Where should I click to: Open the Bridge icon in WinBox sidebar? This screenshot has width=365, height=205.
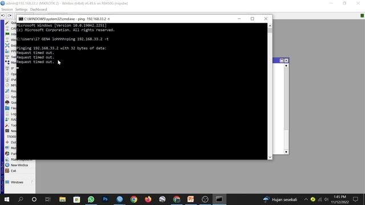[x=7, y=46]
